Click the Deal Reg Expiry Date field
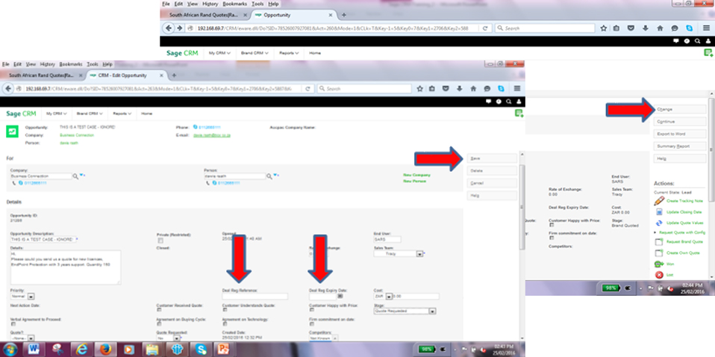This screenshot has width=715, height=357. click(323, 297)
